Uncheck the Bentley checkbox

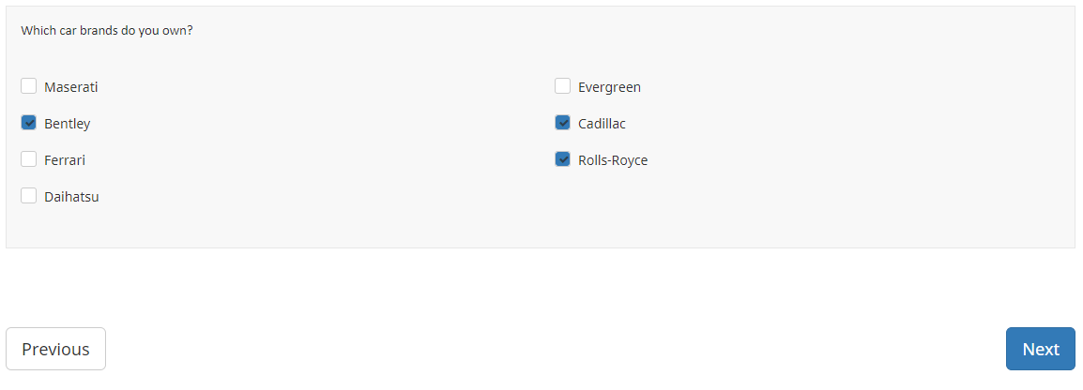click(29, 123)
